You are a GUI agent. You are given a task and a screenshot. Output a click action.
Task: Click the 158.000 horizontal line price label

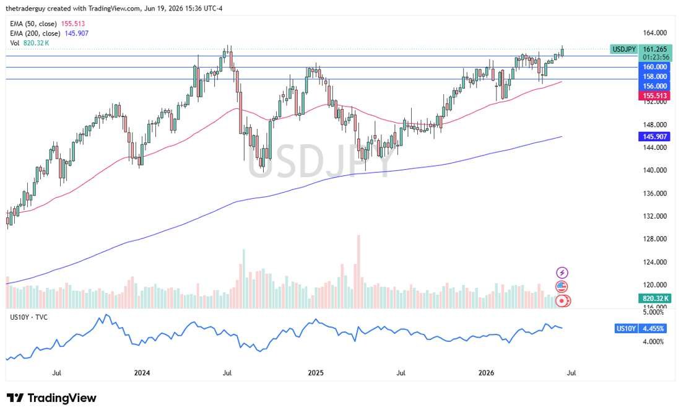click(x=654, y=76)
